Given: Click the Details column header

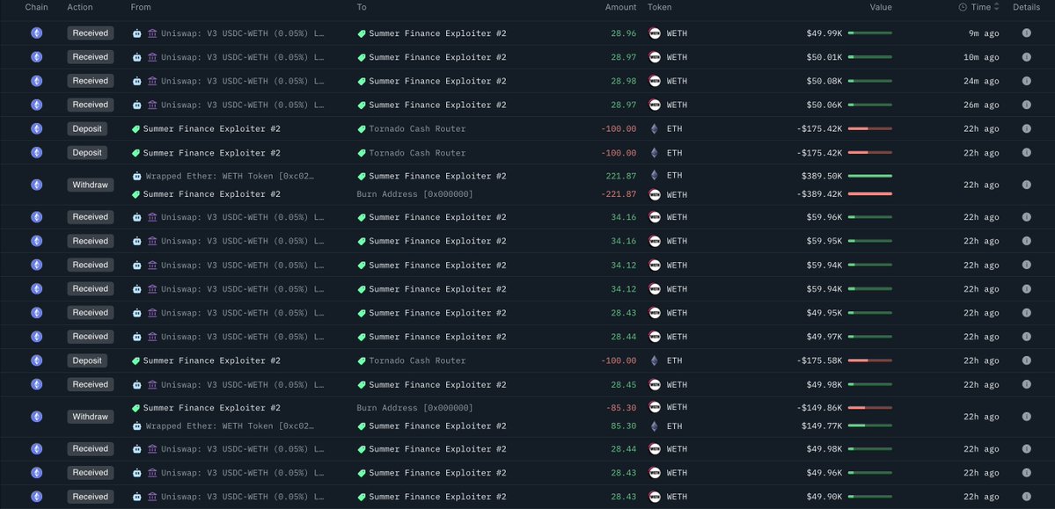Looking at the screenshot, I should (x=1026, y=7).
